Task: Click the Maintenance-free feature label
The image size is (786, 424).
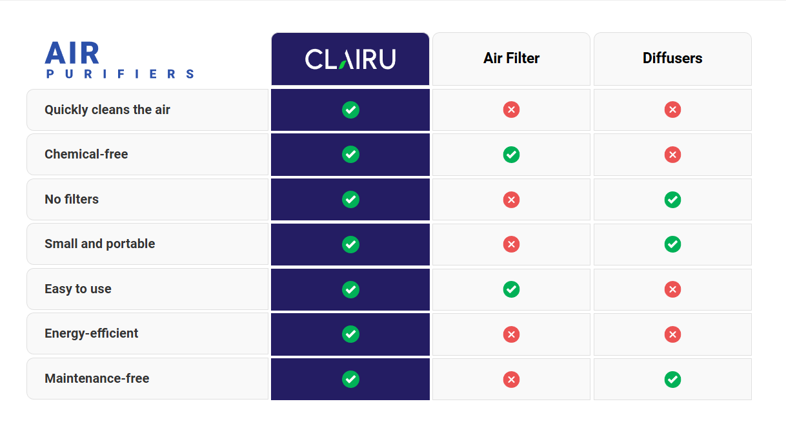Action: pos(97,379)
